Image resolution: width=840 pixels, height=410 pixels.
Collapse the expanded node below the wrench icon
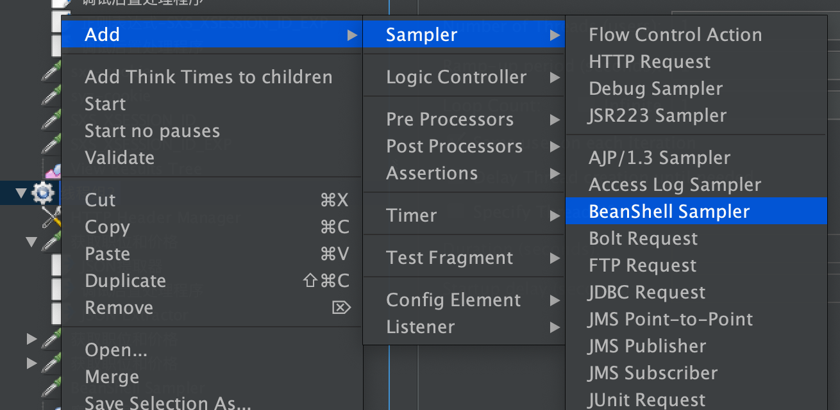pos(31,242)
